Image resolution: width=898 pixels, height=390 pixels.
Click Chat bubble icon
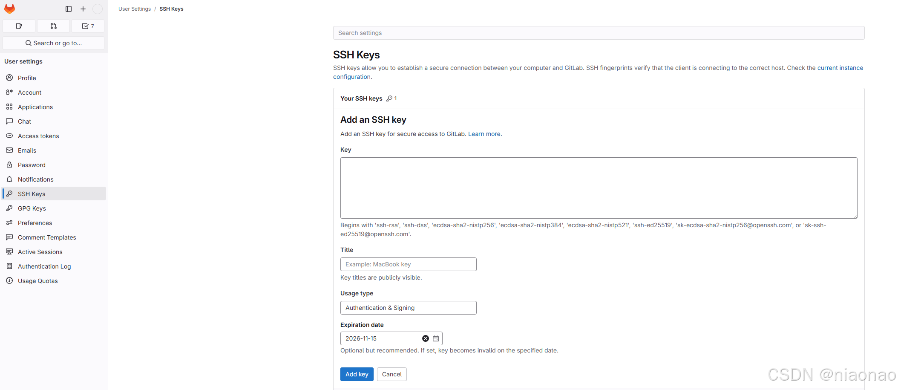[x=9, y=121]
